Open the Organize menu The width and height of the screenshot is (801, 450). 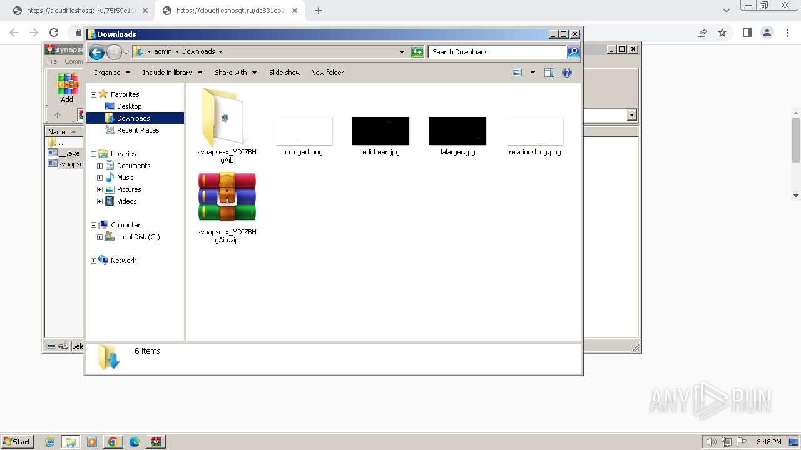pos(111,72)
